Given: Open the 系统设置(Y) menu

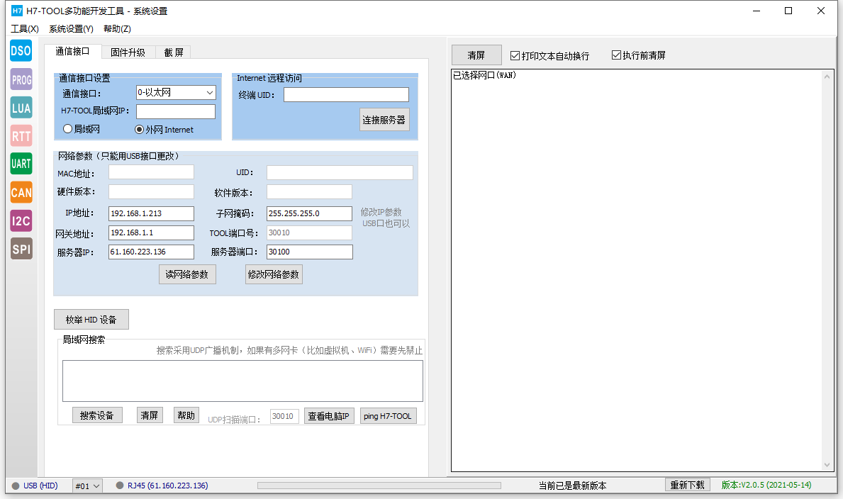Looking at the screenshot, I should tap(71, 28).
